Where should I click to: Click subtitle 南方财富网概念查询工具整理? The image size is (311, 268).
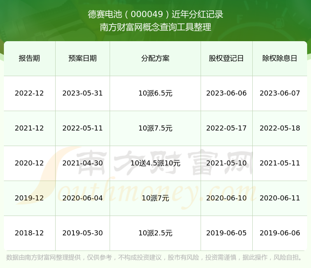(x=155, y=27)
